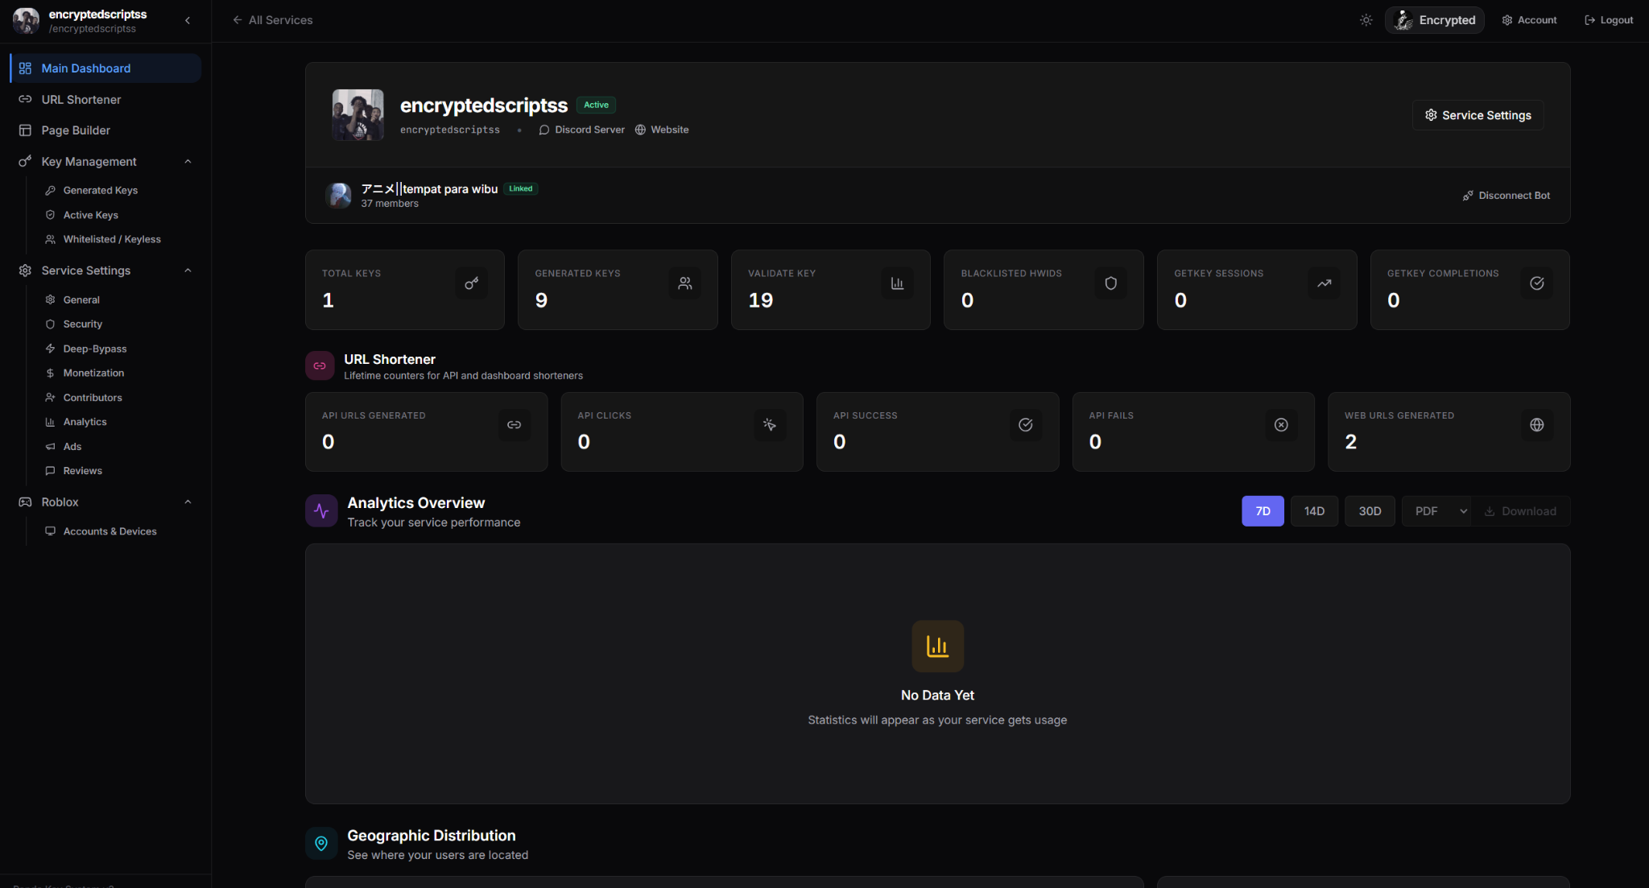
Task: Select the 14D analytics range
Action: point(1315,511)
